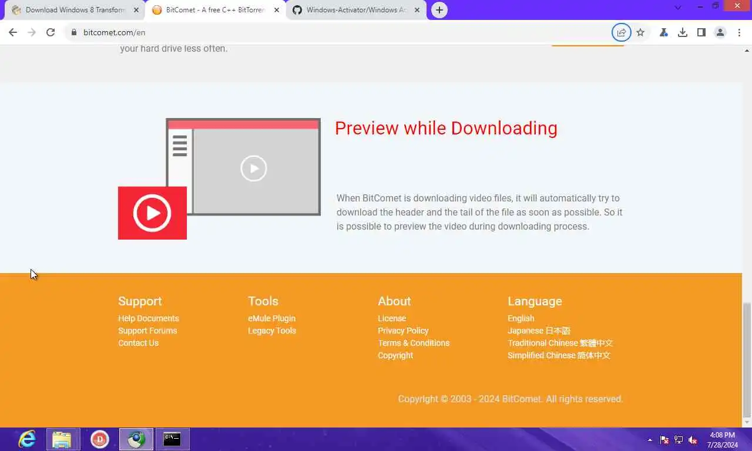This screenshot has height=451, width=752.
Task: Click the Preview while Downloading heading
Action: coord(446,128)
